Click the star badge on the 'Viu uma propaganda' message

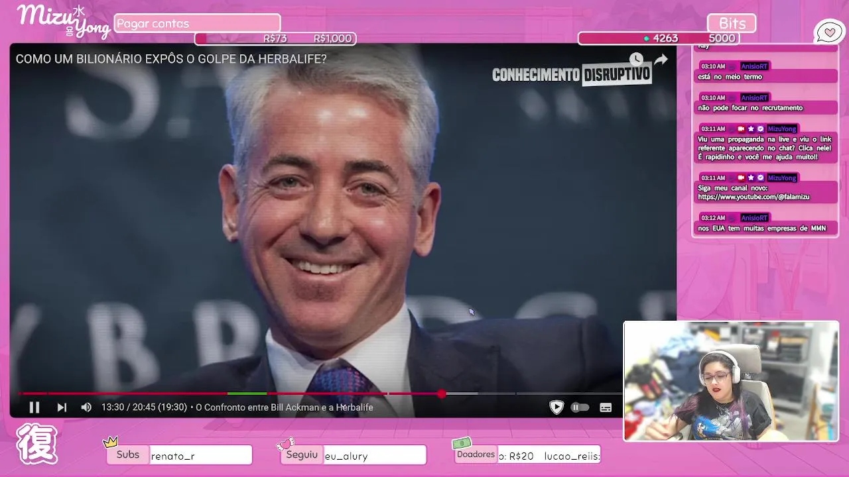751,129
